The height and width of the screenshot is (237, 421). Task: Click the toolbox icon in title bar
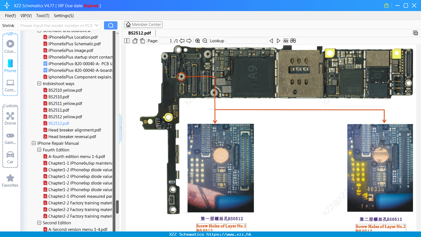coord(386,6)
